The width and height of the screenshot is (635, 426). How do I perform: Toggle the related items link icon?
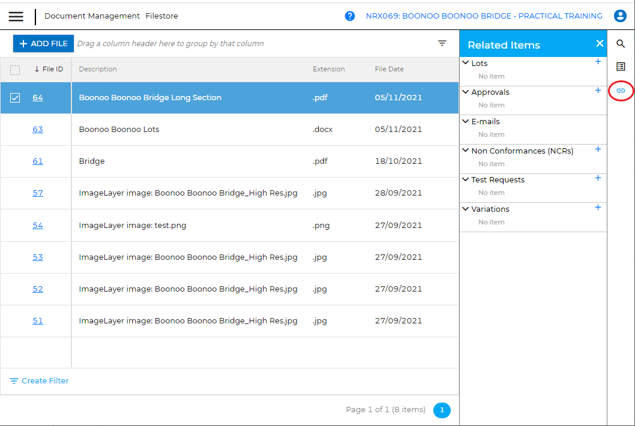621,91
